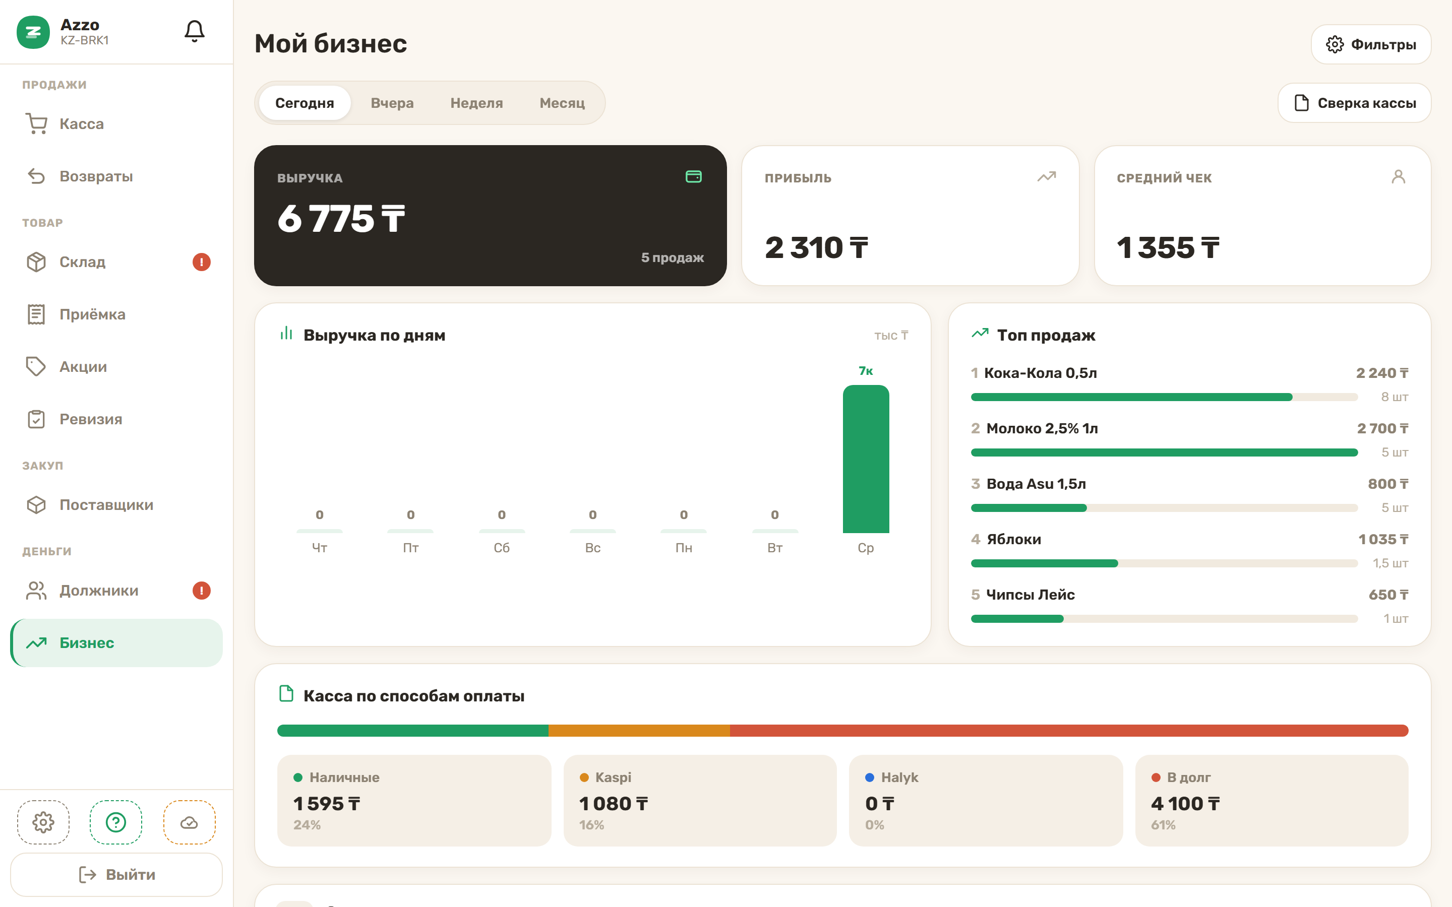Go to Склад section

(x=116, y=262)
